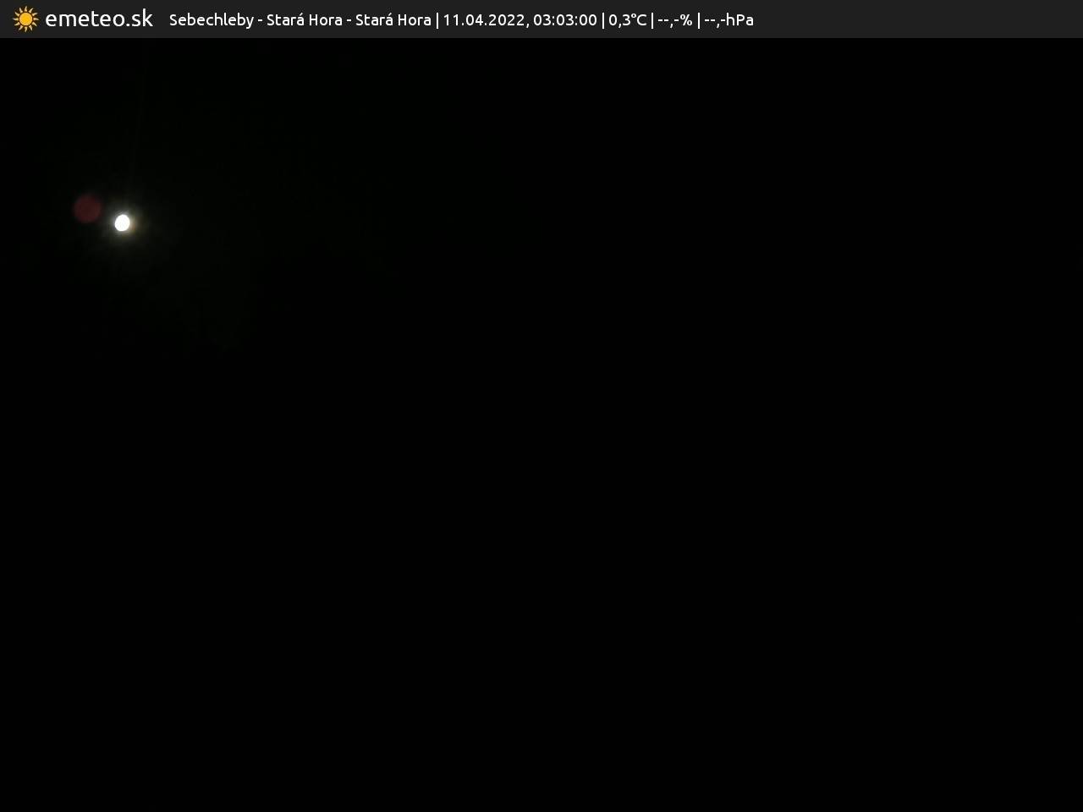Click the dark center of the webcam image
Image resolution: width=1083 pixels, height=812 pixels.
click(x=541, y=423)
